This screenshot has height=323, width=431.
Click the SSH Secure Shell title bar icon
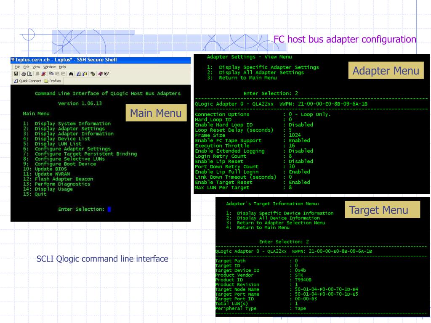point(13,60)
